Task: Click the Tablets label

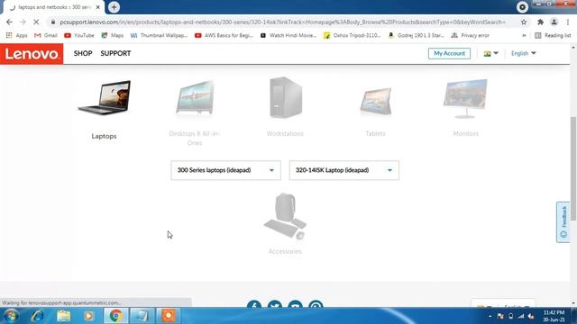Action: coord(375,133)
